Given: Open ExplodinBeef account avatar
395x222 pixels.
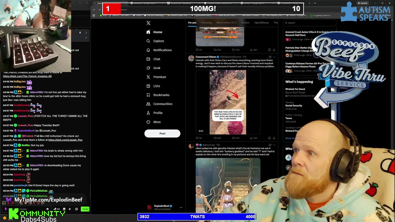Looking at the screenshot, I should click(x=149, y=208).
